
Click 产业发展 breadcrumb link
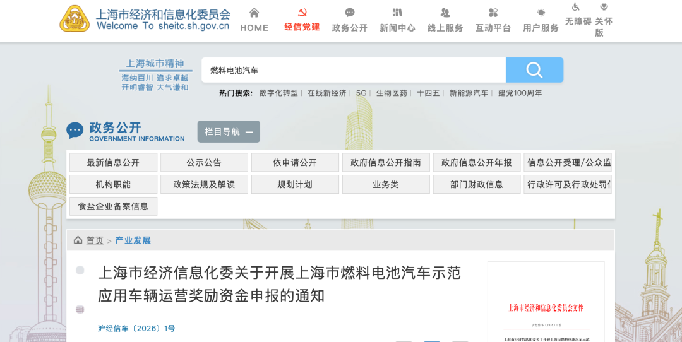click(x=133, y=240)
